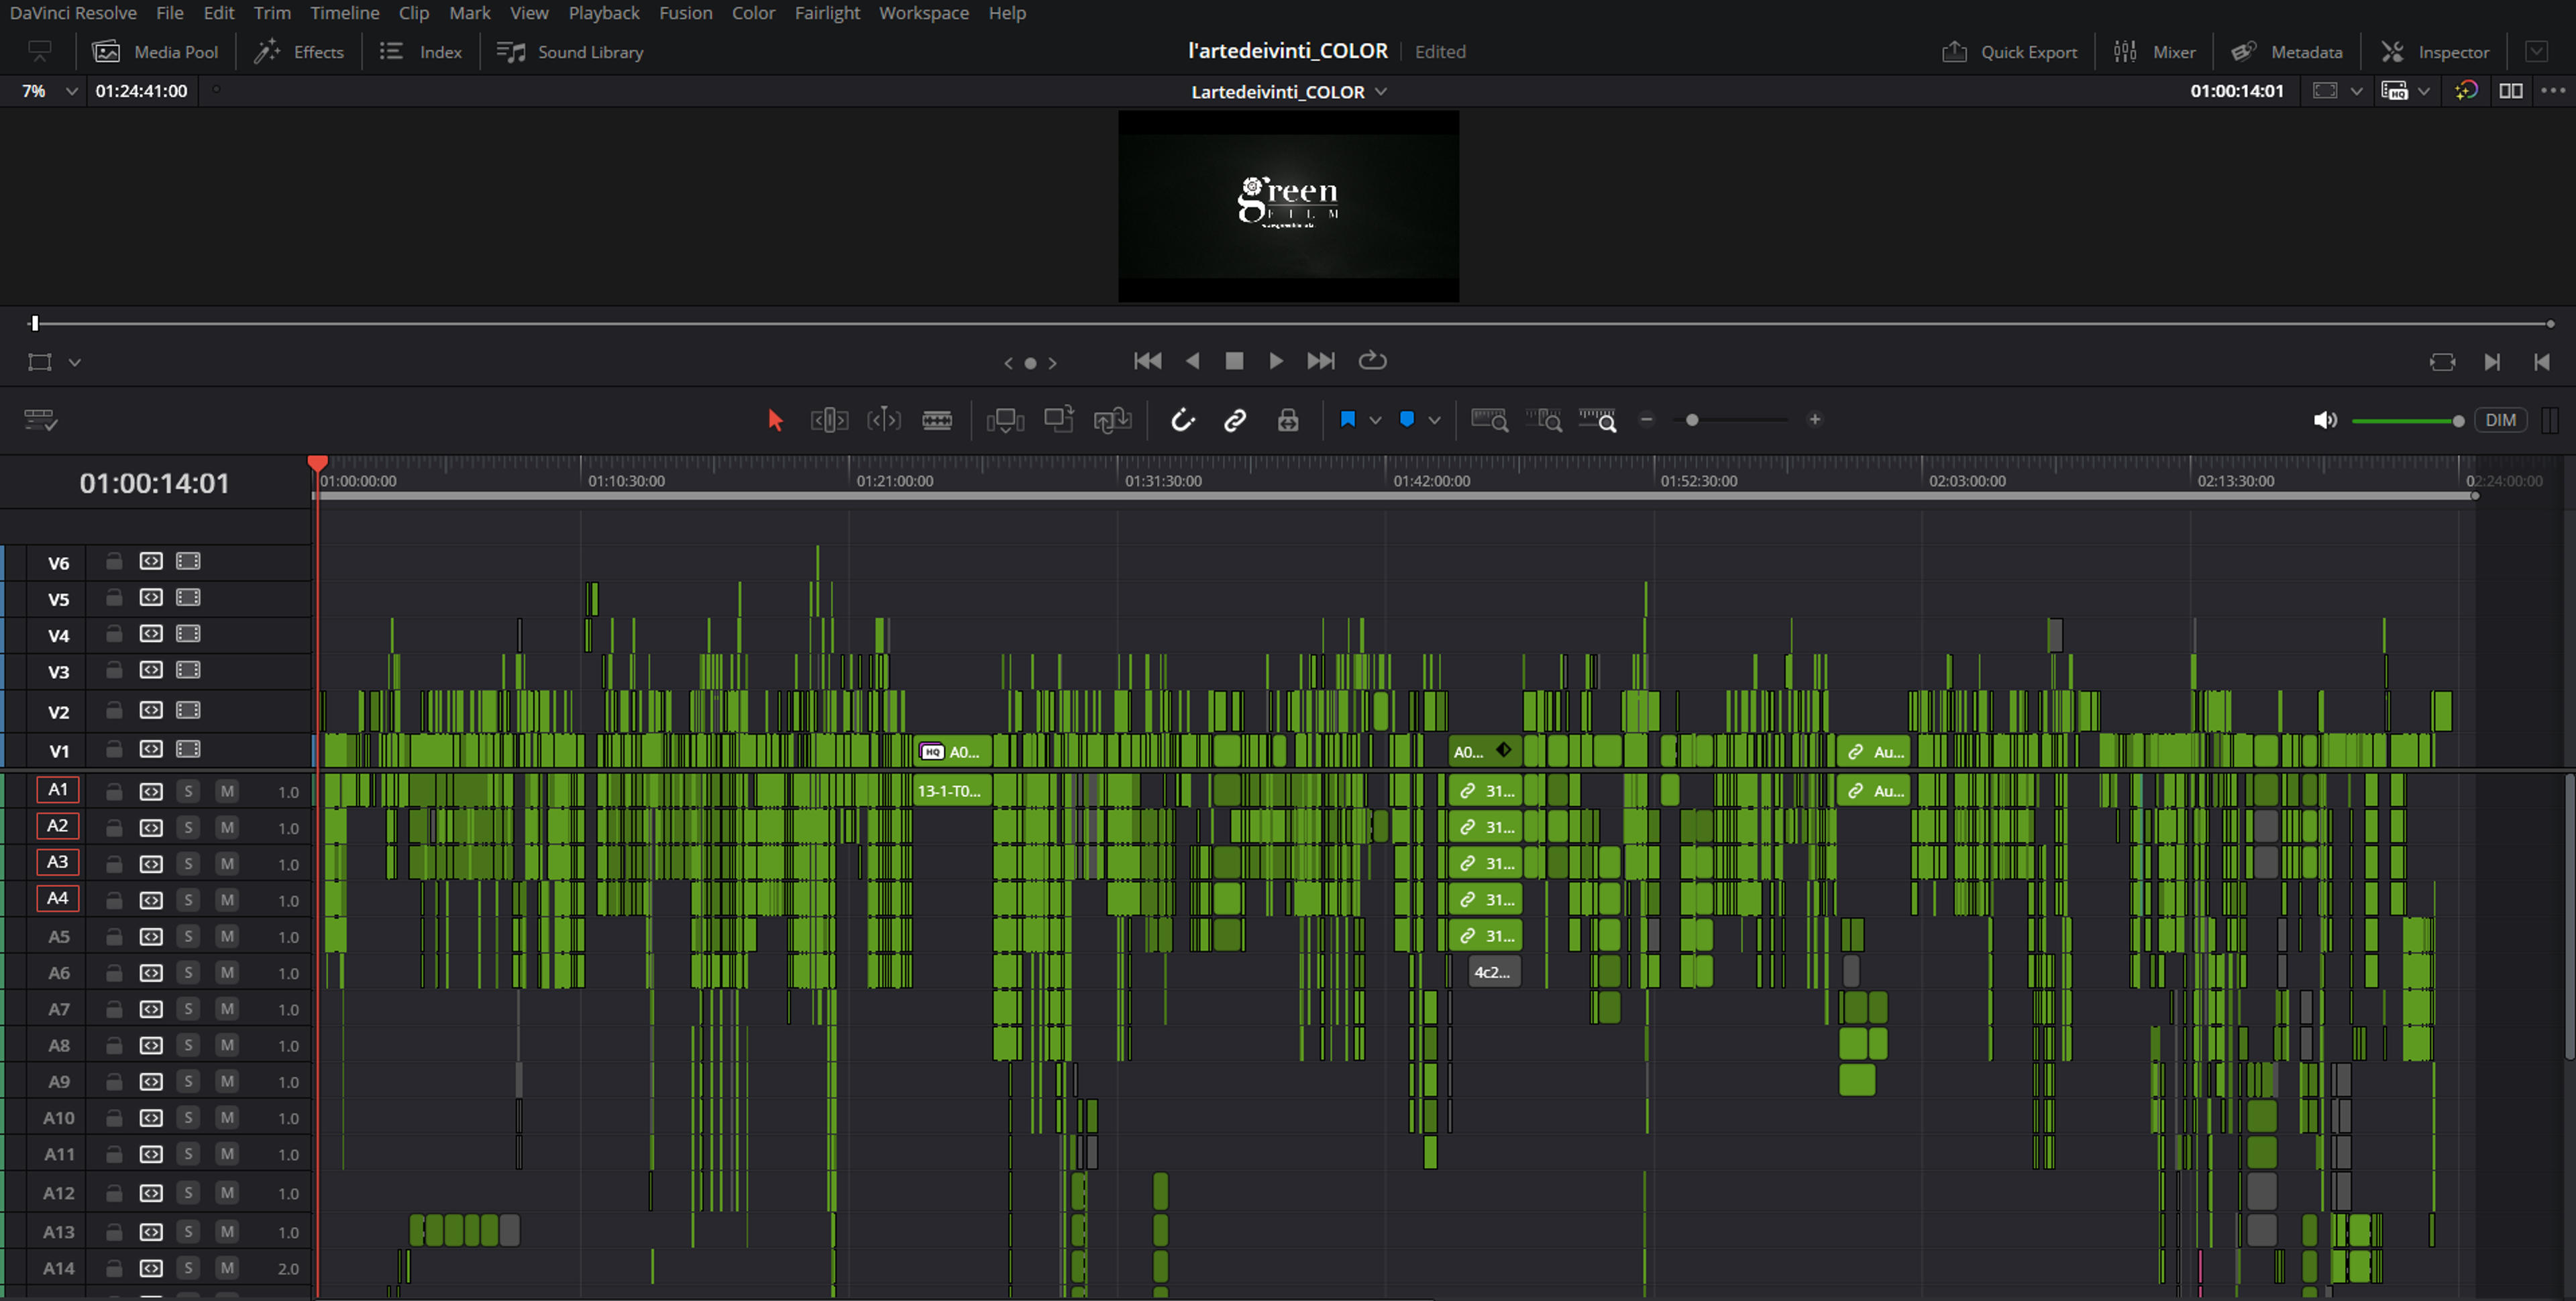This screenshot has width=2576, height=1301.
Task: Toggle Loop playback button
Action: [x=1373, y=361]
